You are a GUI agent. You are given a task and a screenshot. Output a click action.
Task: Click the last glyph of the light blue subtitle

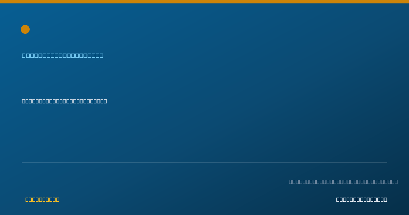102,55
